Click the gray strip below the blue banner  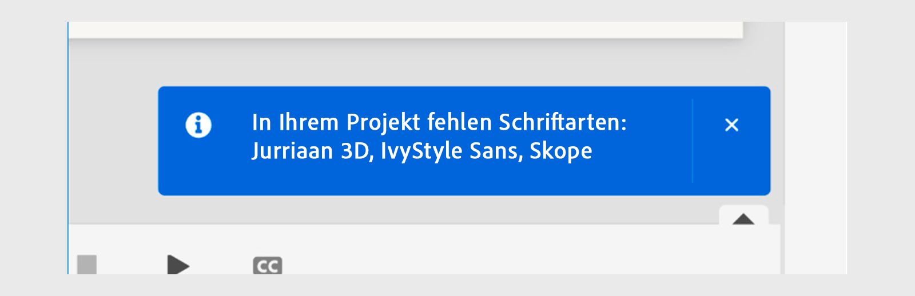[400, 209]
